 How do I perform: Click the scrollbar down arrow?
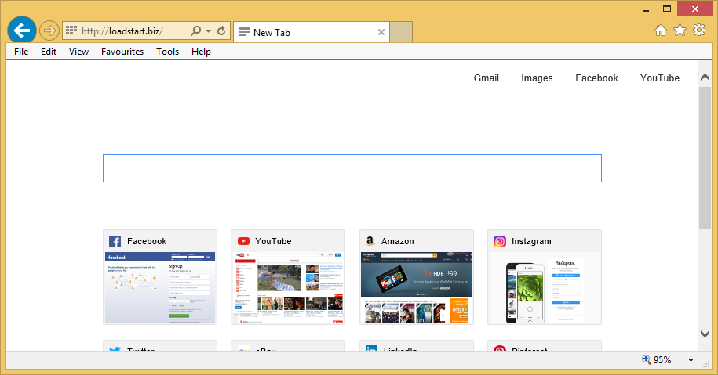click(x=705, y=334)
